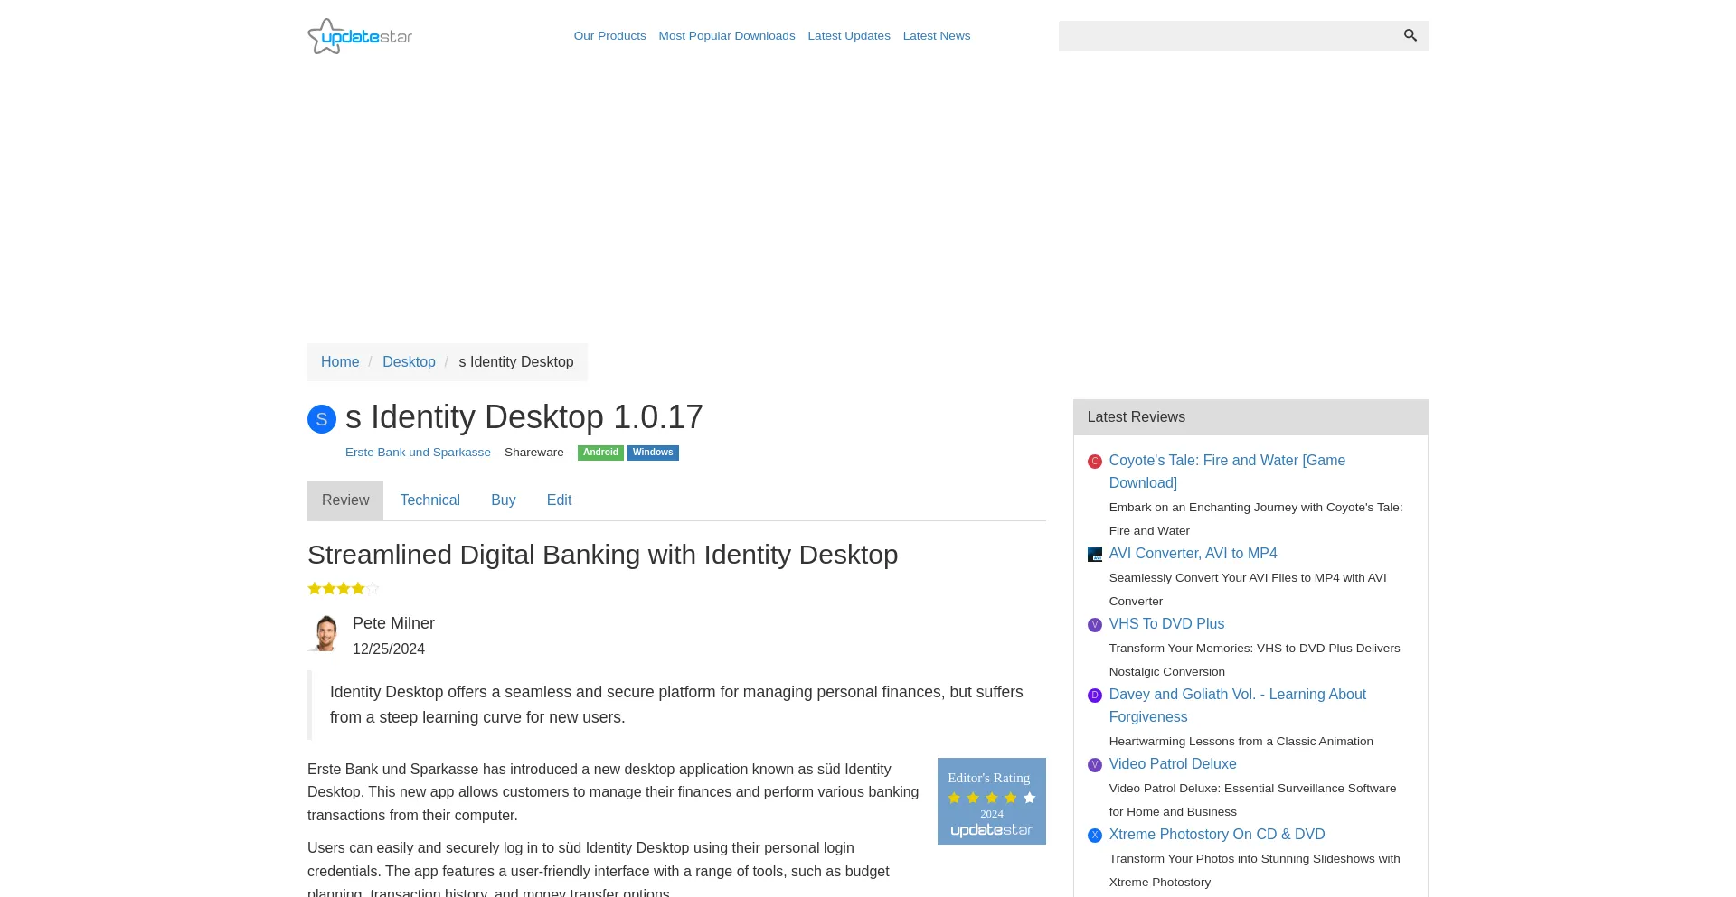Click 'Embark on an Enchanting Journey' description
1736x897 pixels.
click(x=1256, y=519)
